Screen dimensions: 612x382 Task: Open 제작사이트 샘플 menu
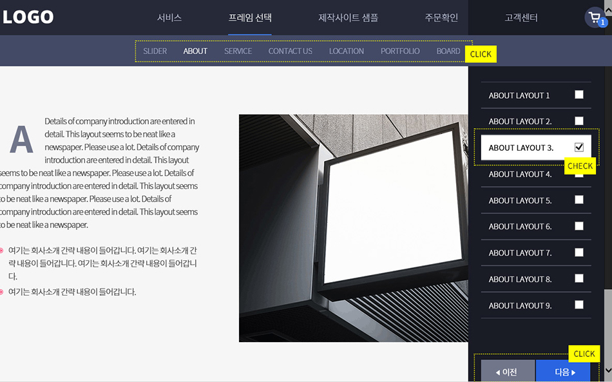[348, 17]
